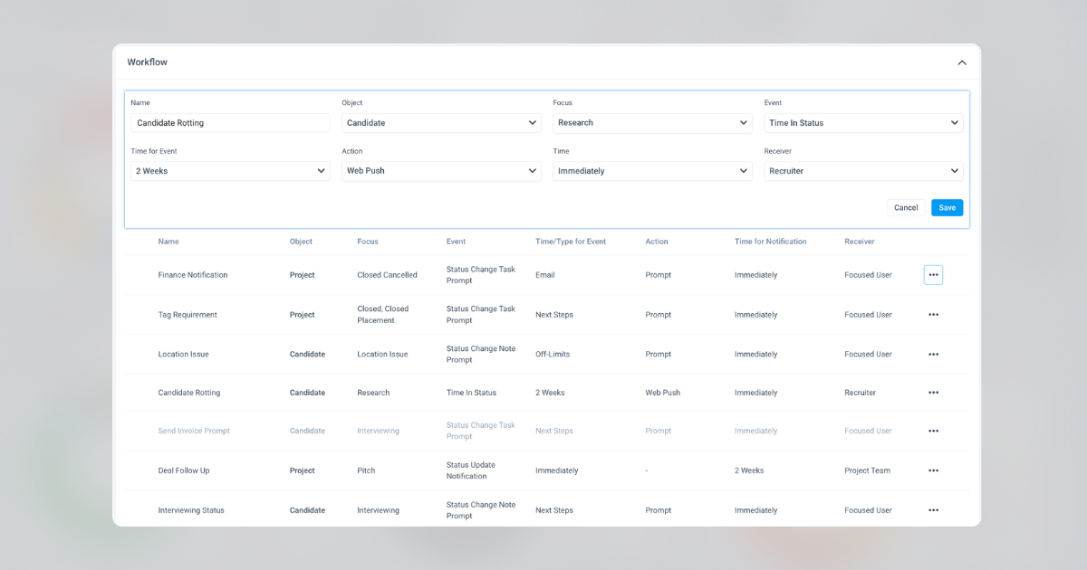Save the workflow
Viewport: 1087px width, 570px height.
pos(947,208)
